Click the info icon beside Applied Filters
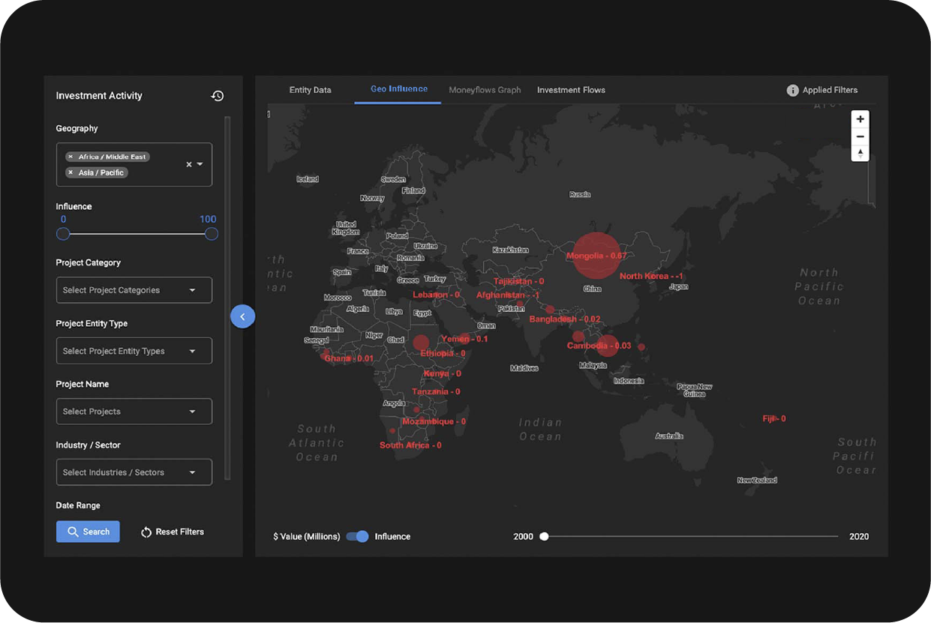The width and height of the screenshot is (931, 623). pos(793,90)
